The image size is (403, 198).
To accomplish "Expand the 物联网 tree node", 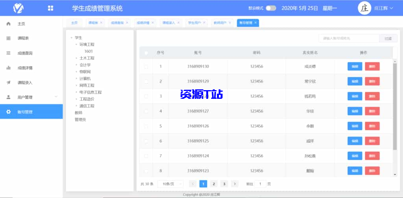I will tap(76, 72).
